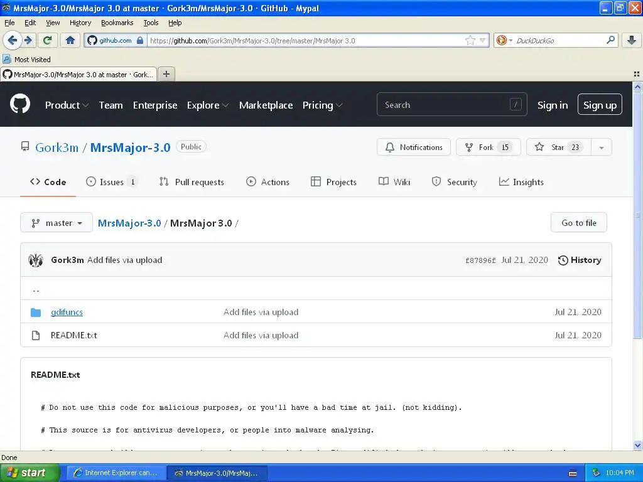Open the Help menu

(x=175, y=23)
